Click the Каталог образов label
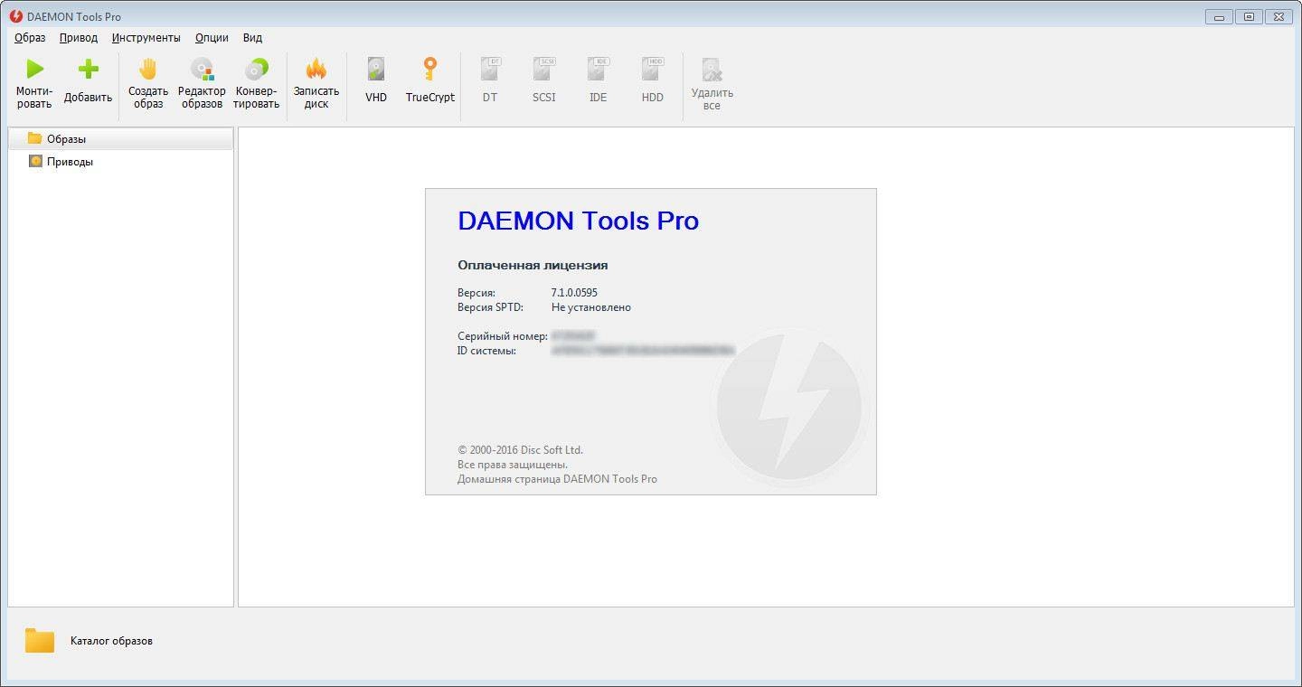Viewport: 1302px width, 687px height. tap(111, 641)
